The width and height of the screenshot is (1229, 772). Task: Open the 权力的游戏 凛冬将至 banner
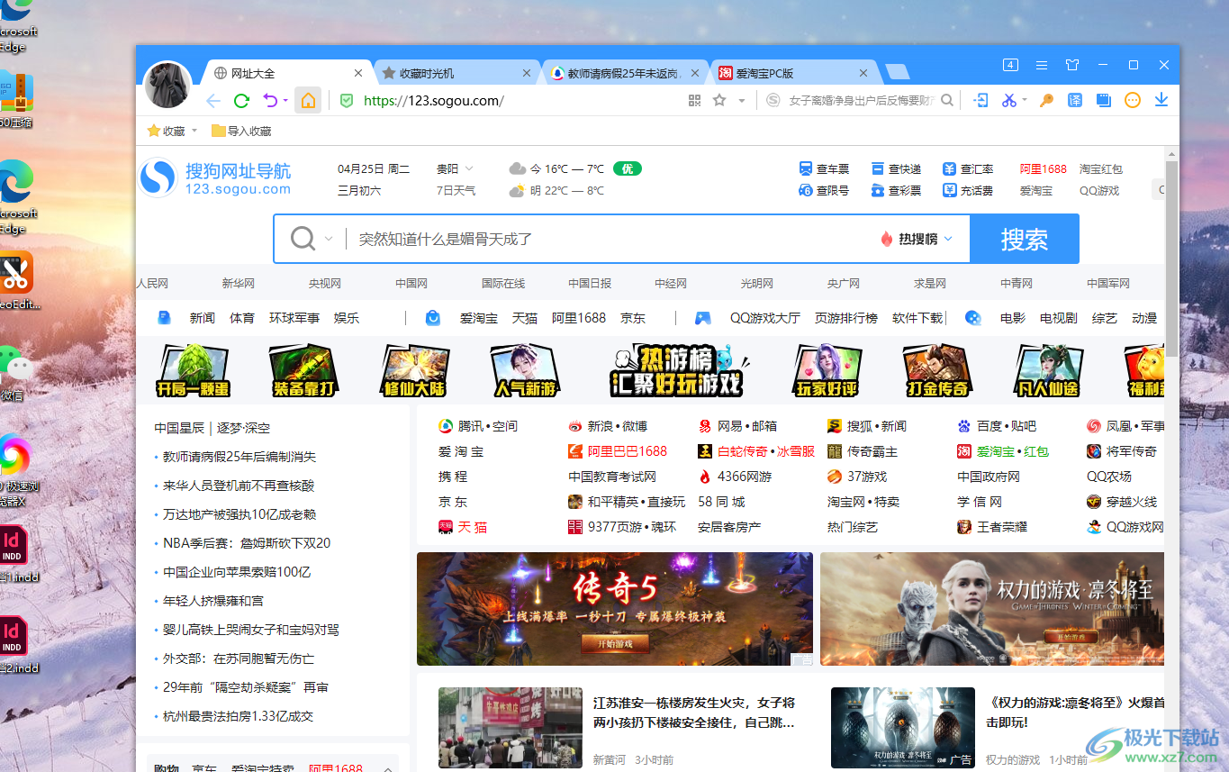tap(992, 609)
